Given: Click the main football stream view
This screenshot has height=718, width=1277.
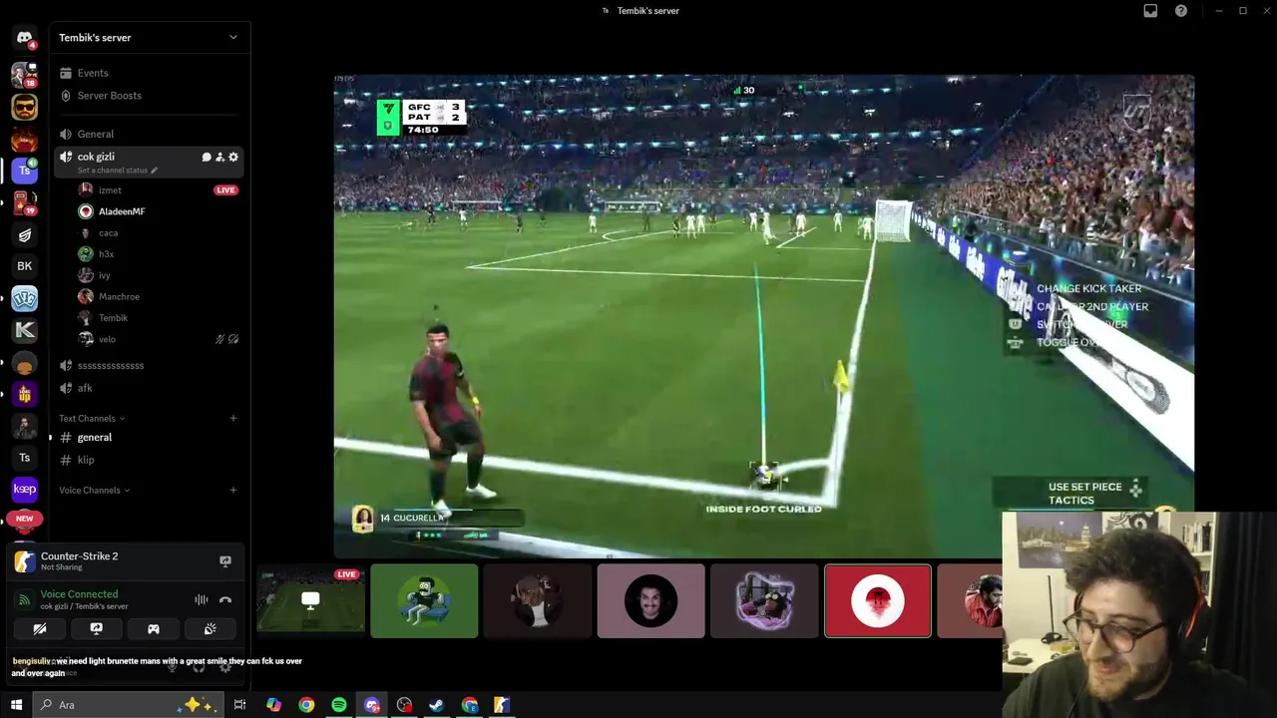Looking at the screenshot, I should 764,314.
